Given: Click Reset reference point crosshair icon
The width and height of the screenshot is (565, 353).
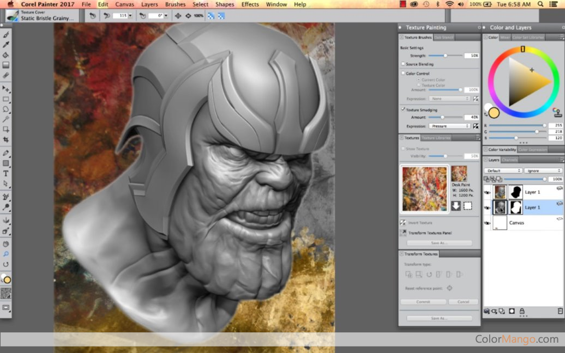Looking at the screenshot, I should [449, 288].
